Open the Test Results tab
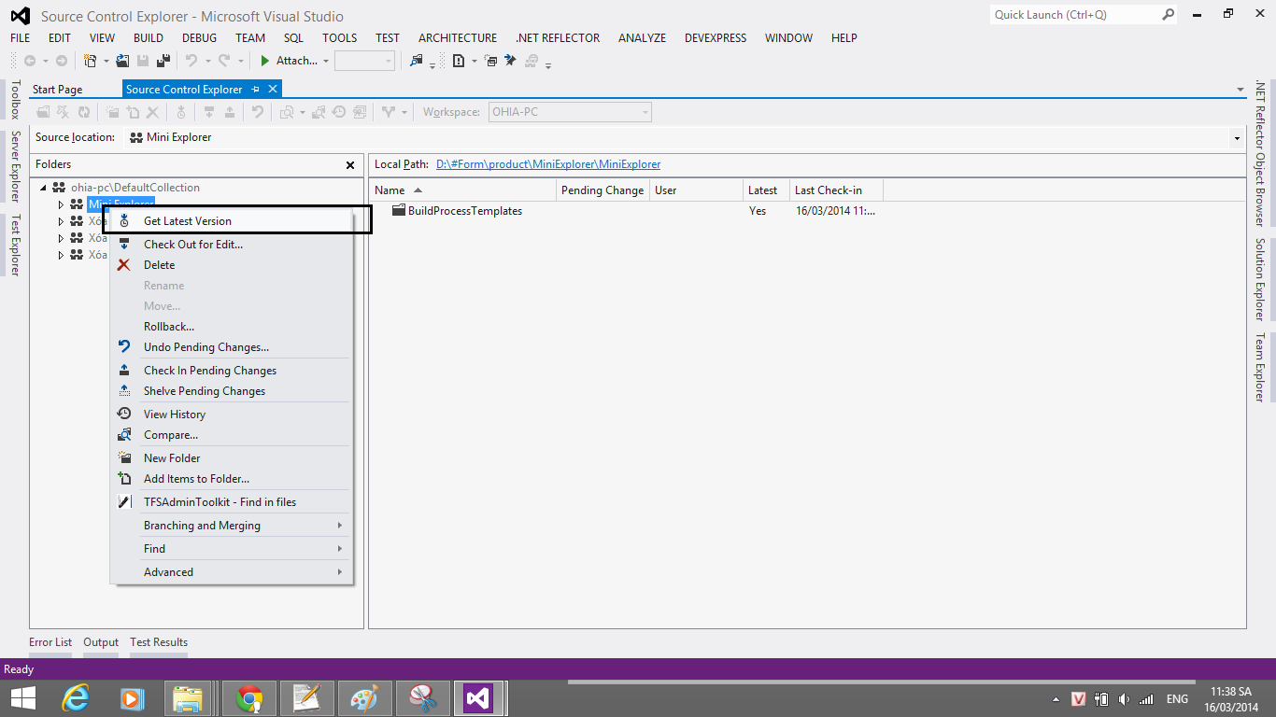The width and height of the screenshot is (1276, 717). pos(159,642)
